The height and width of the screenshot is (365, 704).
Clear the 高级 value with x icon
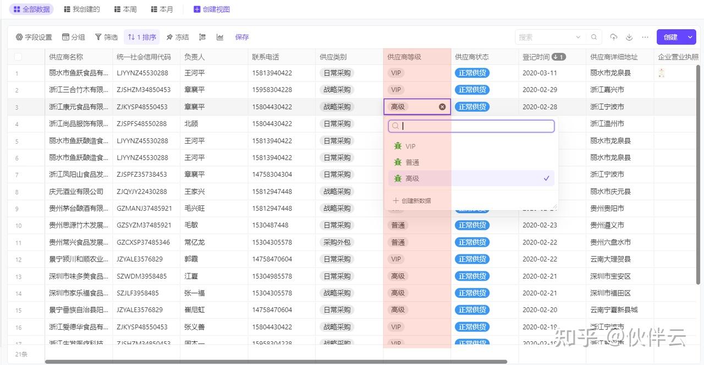442,107
